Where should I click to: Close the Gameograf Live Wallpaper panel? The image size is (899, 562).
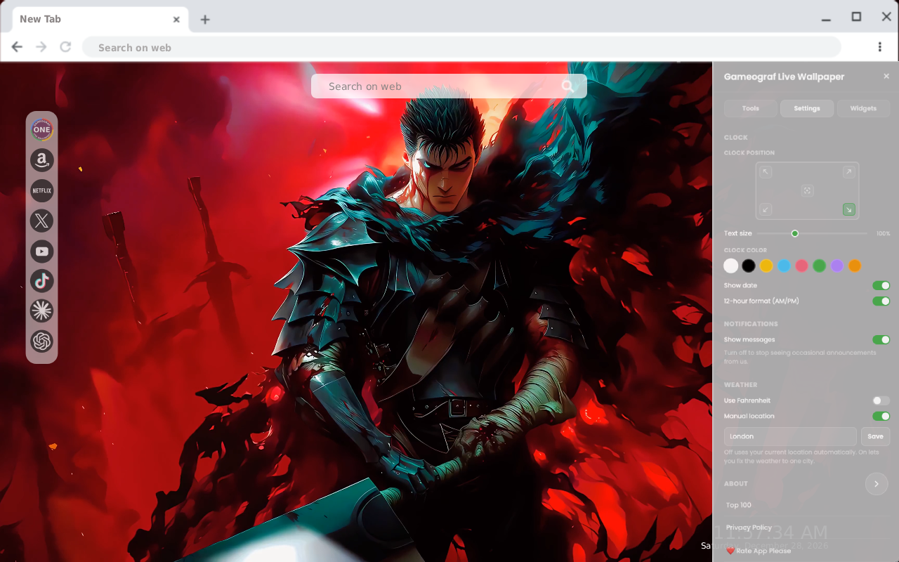886,76
